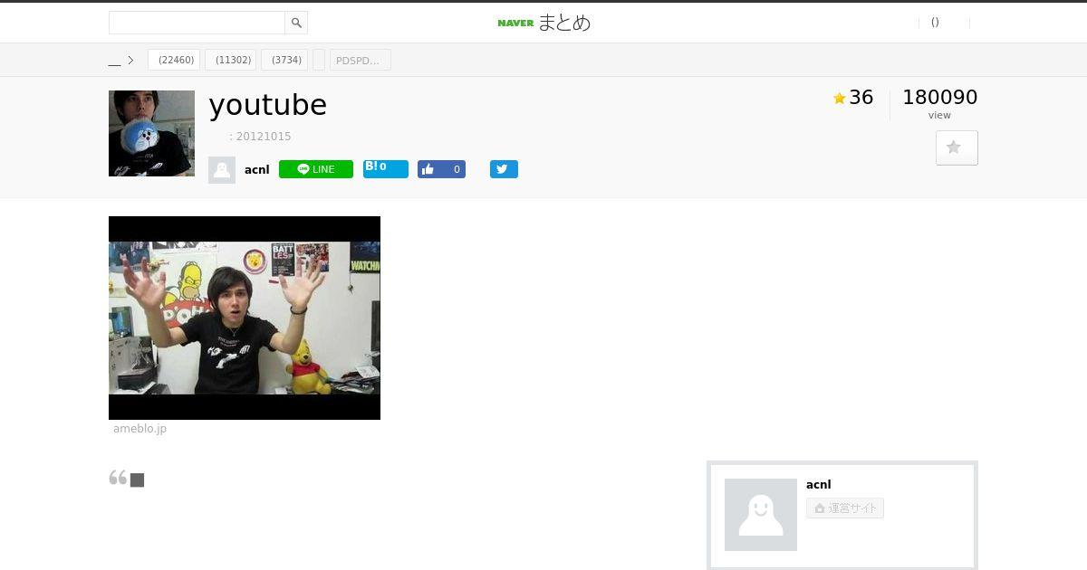Open the large acnl profile avatar
This screenshot has width=1087, height=570.
click(x=761, y=515)
